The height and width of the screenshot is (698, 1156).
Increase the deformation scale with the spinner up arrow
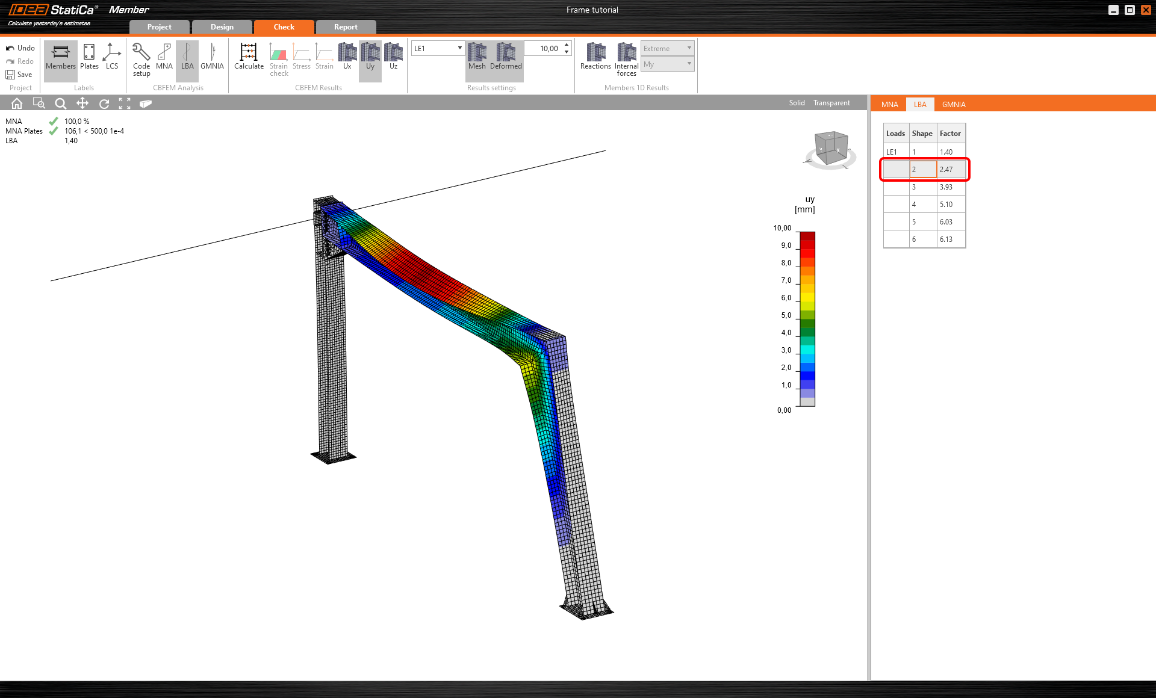(x=565, y=45)
